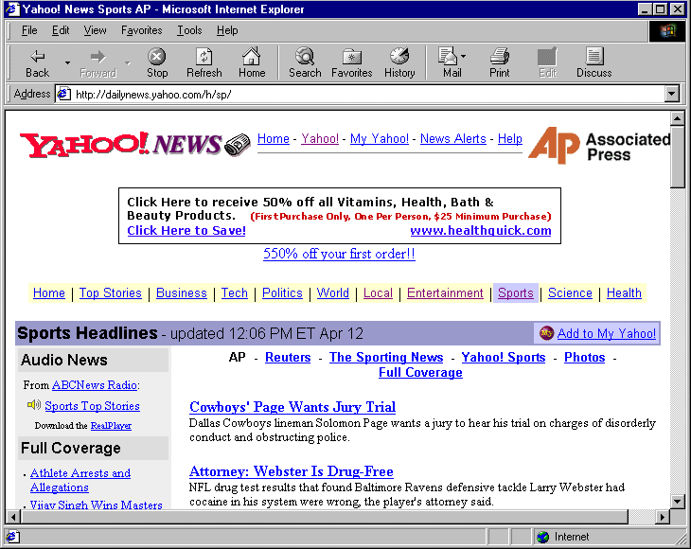Click the Back toolbar button
This screenshot has height=549, width=691.
(38, 63)
